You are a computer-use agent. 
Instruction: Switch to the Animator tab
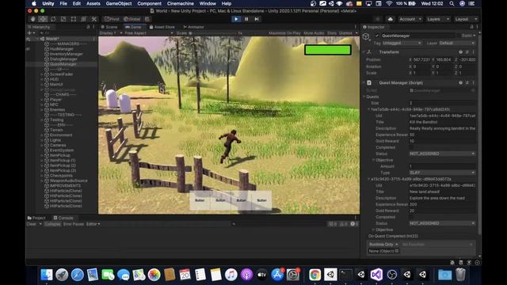(193, 27)
